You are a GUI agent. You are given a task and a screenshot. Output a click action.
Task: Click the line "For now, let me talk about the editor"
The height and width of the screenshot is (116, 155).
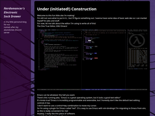(66, 23)
